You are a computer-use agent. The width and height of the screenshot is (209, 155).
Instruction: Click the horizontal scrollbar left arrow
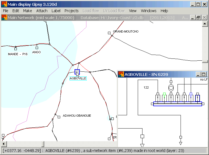coord(4,144)
